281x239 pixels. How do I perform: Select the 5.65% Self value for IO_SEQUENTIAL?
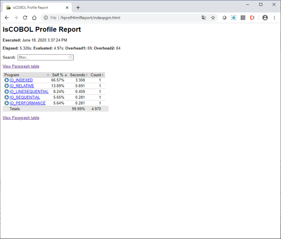coord(59,97)
